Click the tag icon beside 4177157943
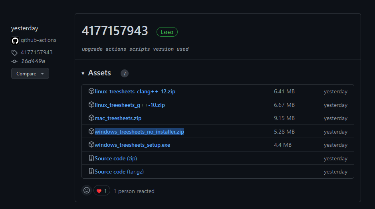The height and width of the screenshot is (209, 375). (14, 53)
